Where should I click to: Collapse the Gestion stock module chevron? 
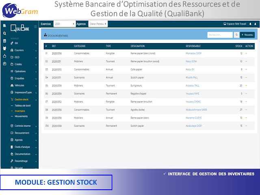tap(36, 100)
